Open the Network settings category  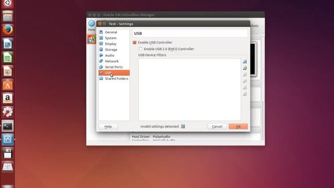point(114,61)
